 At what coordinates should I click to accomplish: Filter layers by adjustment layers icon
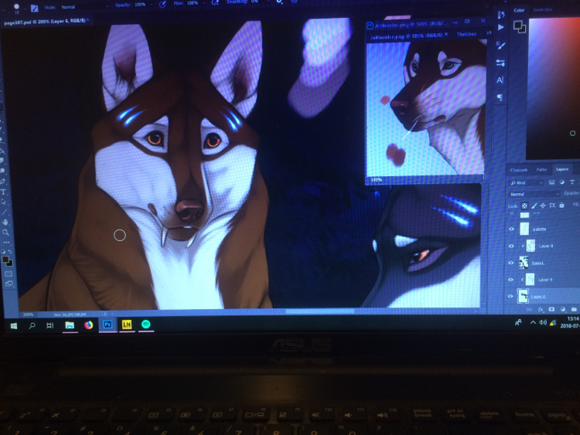[x=562, y=182]
